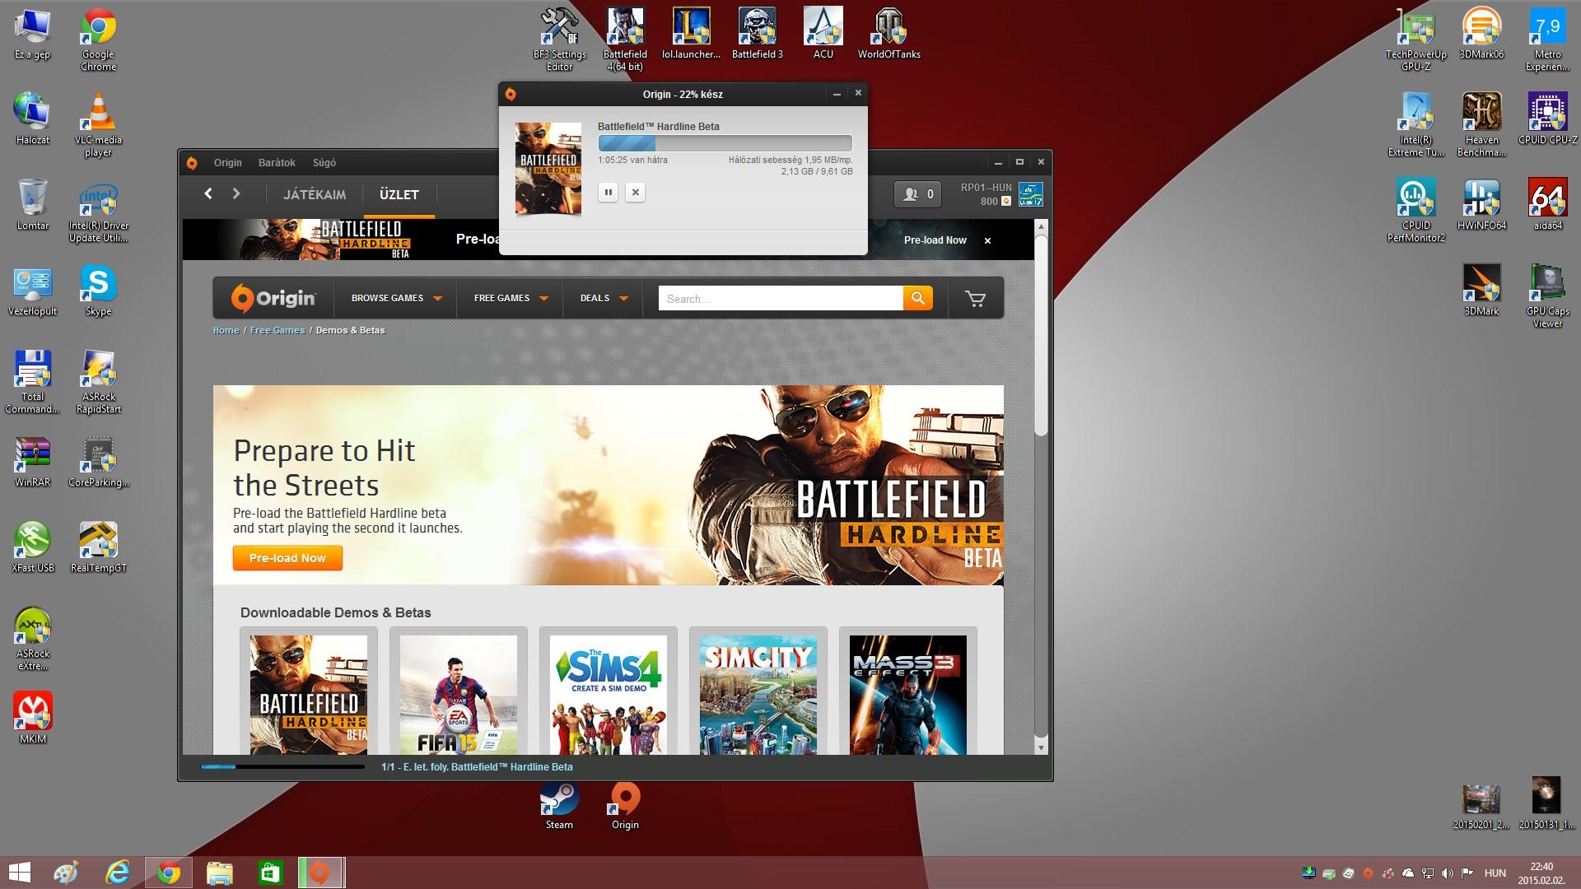Select the ACU desktop shortcut
The width and height of the screenshot is (1581, 889).
tap(823, 34)
